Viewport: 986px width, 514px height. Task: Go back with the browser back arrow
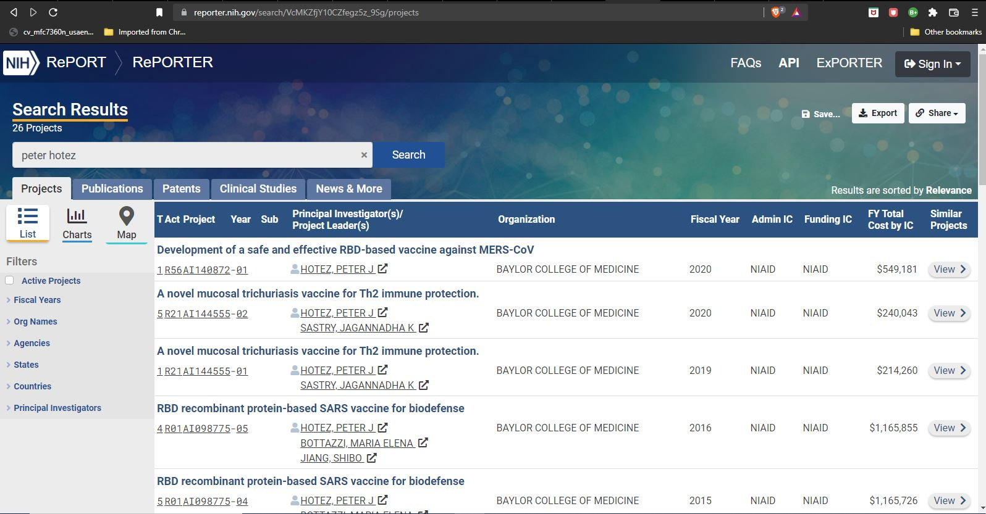[14, 12]
